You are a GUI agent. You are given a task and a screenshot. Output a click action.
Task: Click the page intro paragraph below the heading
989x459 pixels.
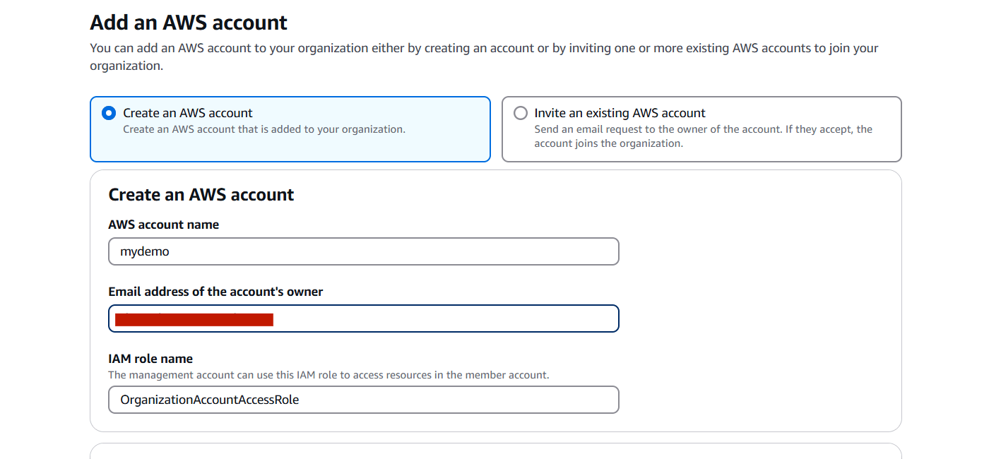tap(484, 56)
